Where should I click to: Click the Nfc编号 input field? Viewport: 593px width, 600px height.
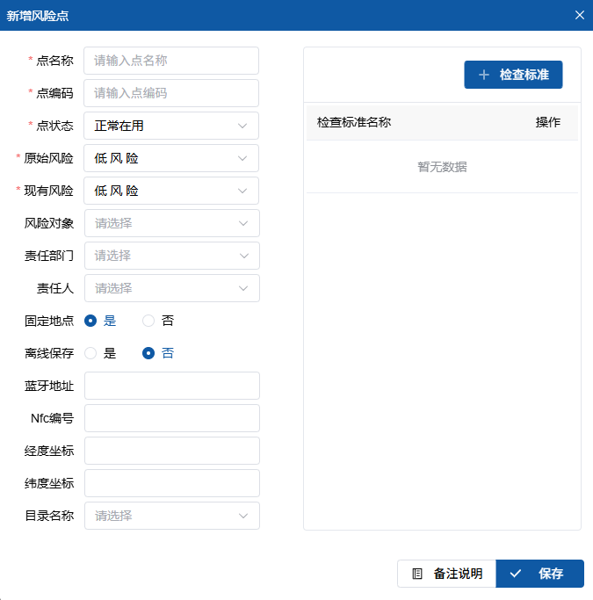click(x=171, y=418)
